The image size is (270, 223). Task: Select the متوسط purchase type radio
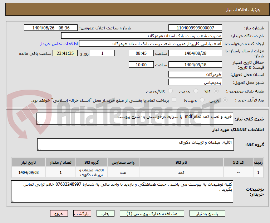202,100
